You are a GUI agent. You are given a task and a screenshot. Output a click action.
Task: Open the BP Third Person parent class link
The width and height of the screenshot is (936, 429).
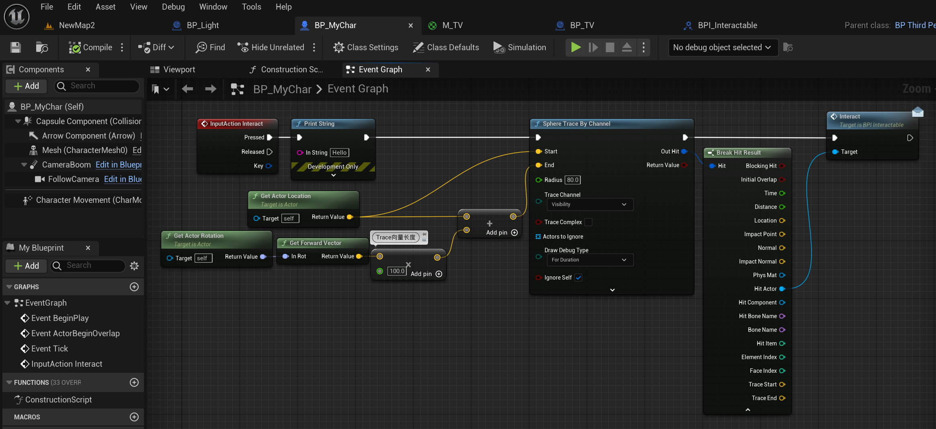coord(915,25)
